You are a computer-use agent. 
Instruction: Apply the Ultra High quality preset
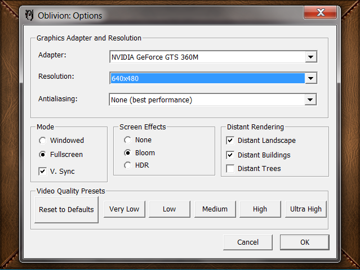305,209
